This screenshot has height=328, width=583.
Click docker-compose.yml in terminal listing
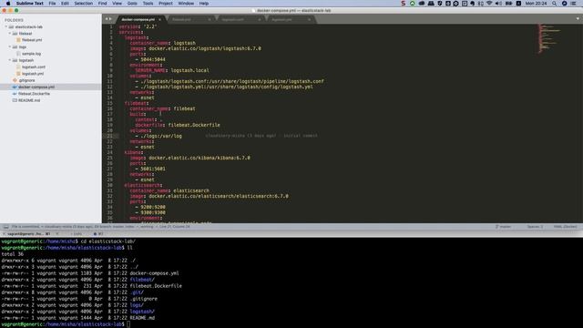click(154, 273)
